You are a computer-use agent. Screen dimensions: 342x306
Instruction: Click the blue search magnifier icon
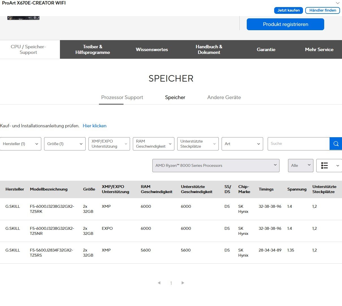tap(336, 144)
